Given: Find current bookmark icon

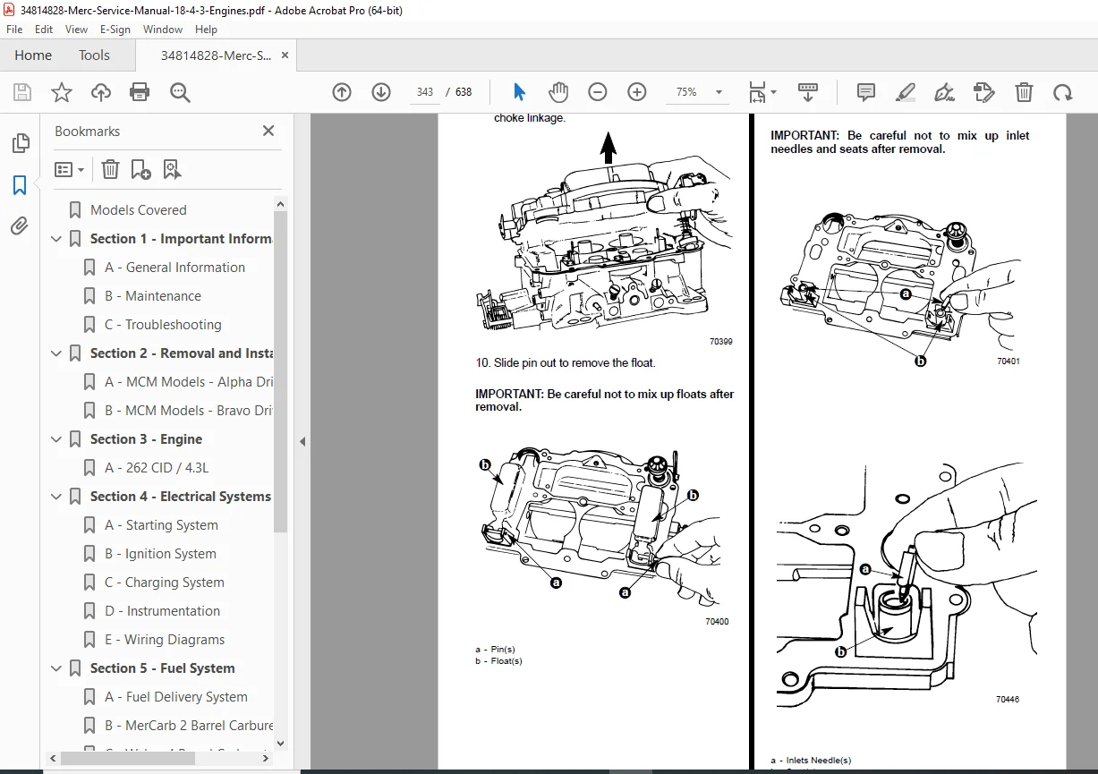Looking at the screenshot, I should click(172, 169).
